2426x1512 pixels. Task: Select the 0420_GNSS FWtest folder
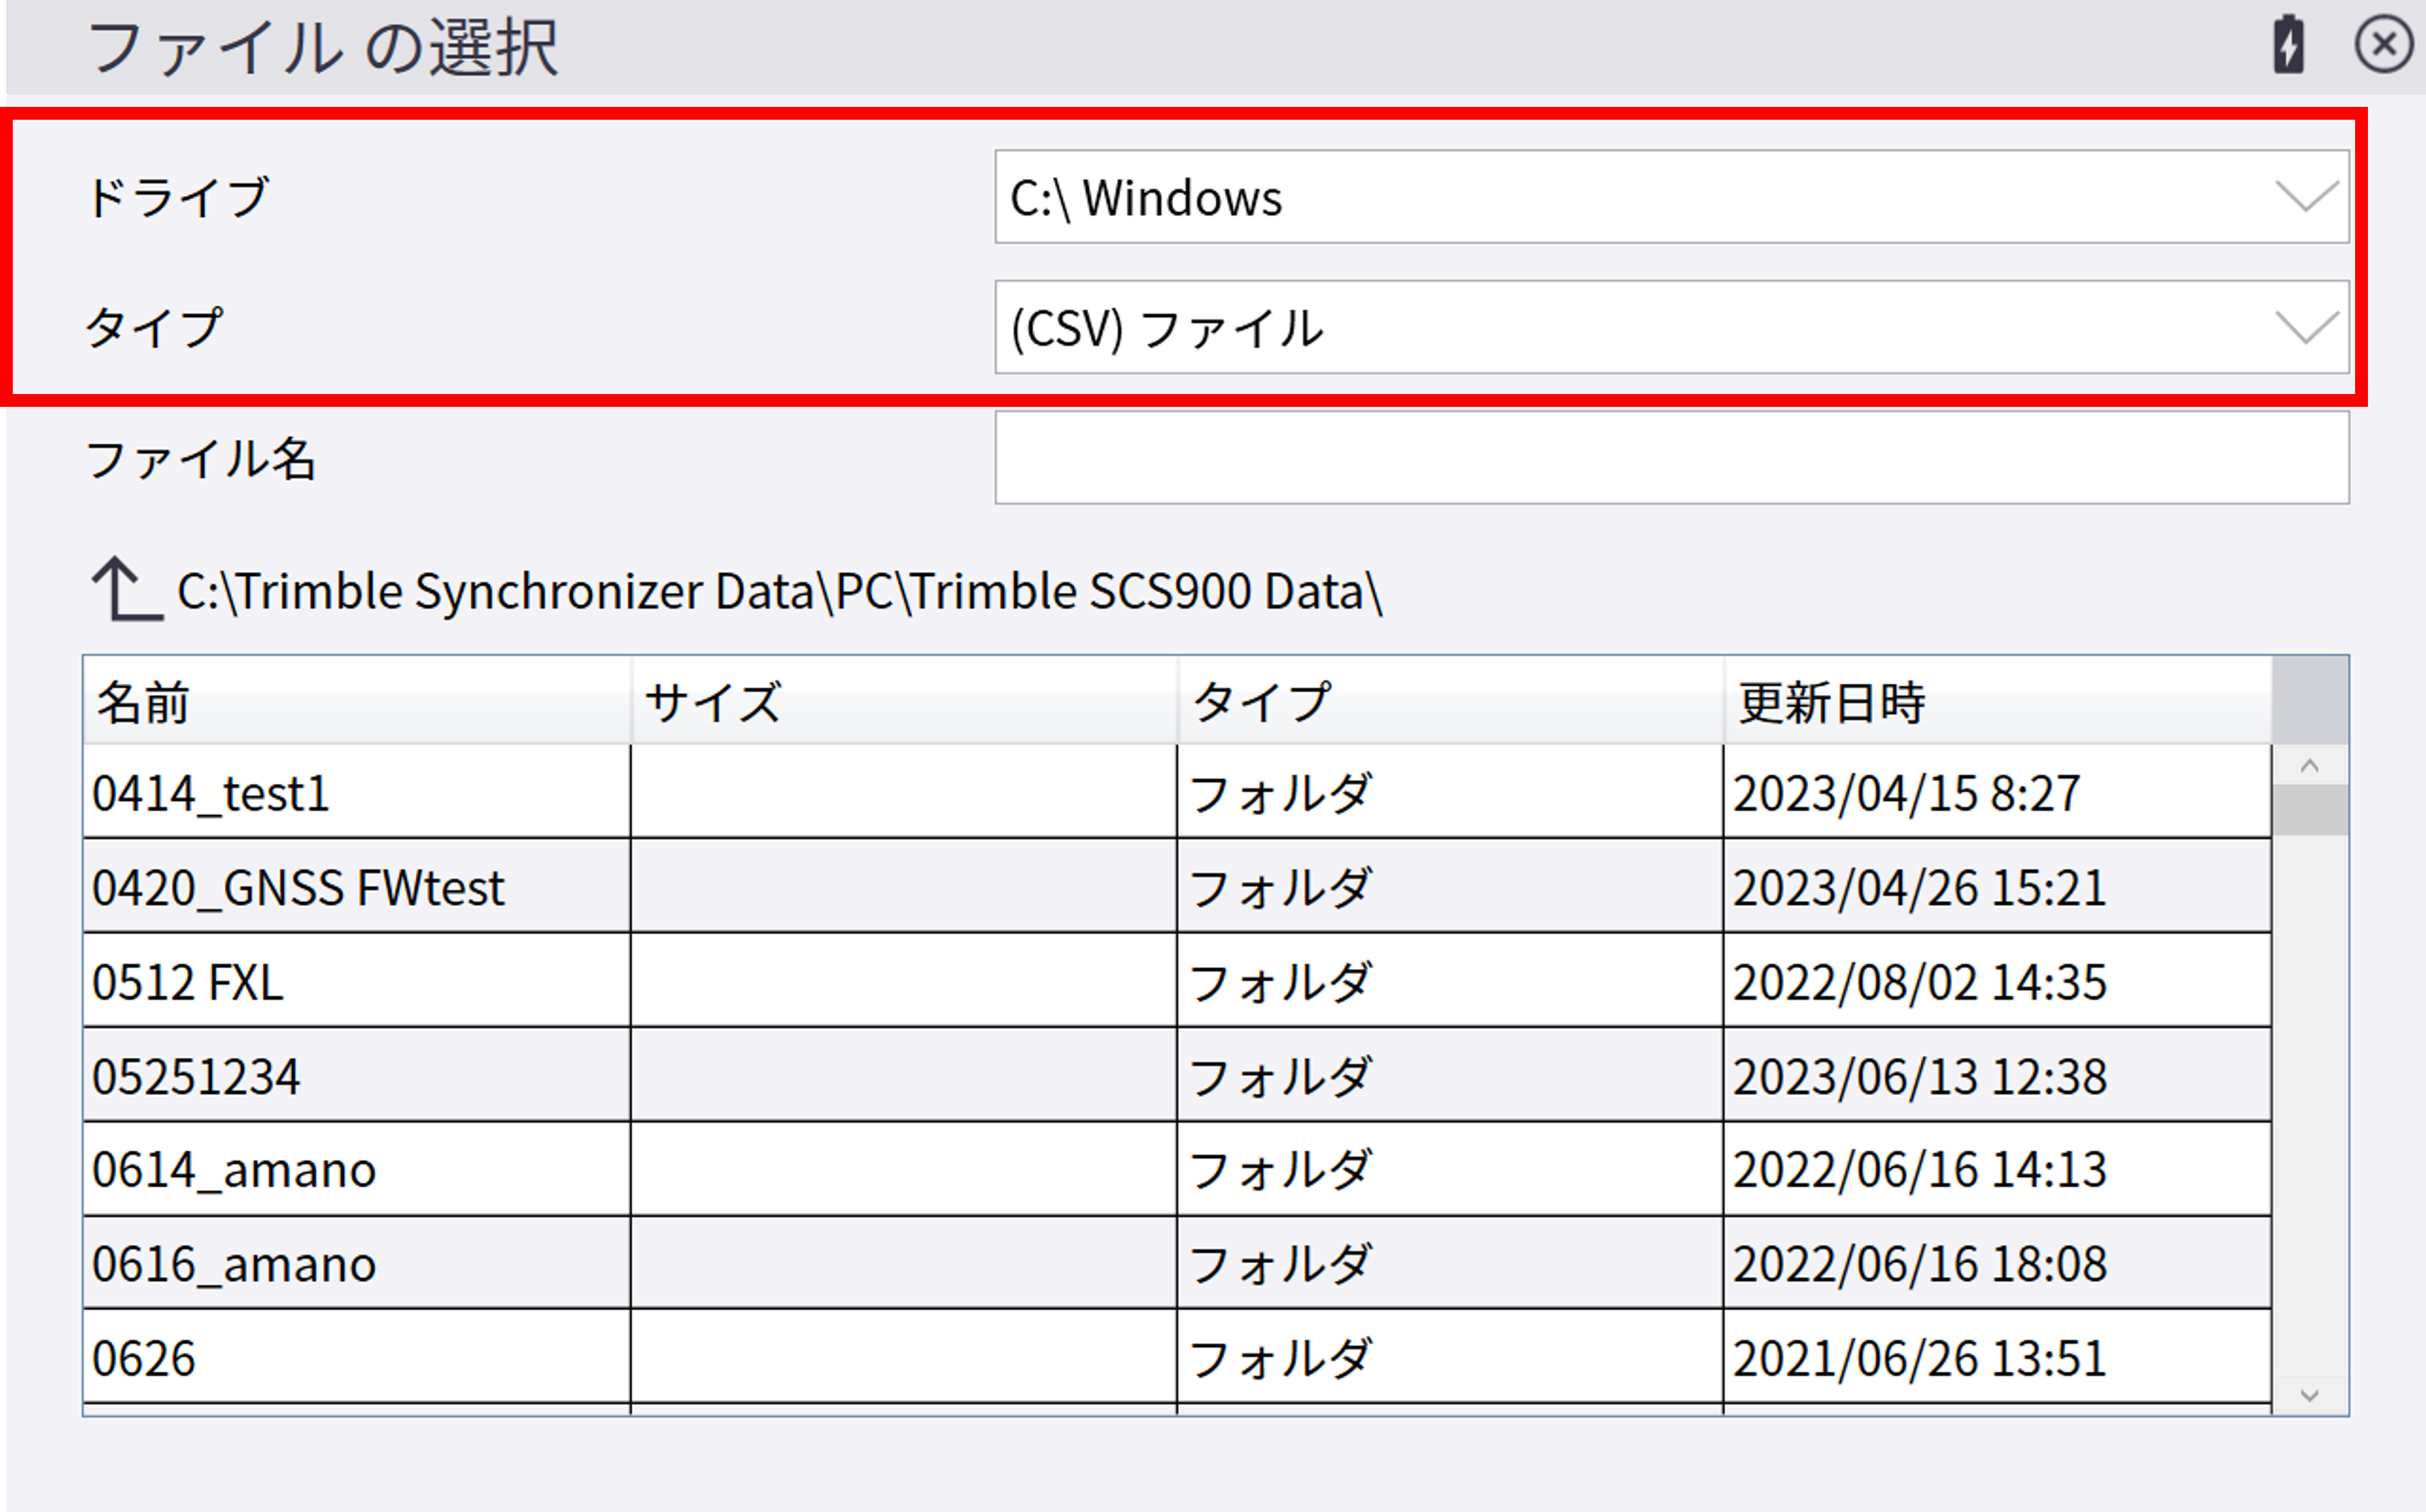[x=298, y=888]
